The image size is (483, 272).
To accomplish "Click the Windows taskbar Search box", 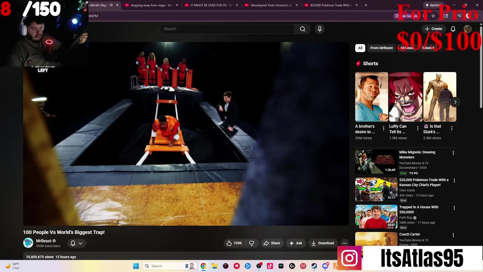I will [x=170, y=266].
